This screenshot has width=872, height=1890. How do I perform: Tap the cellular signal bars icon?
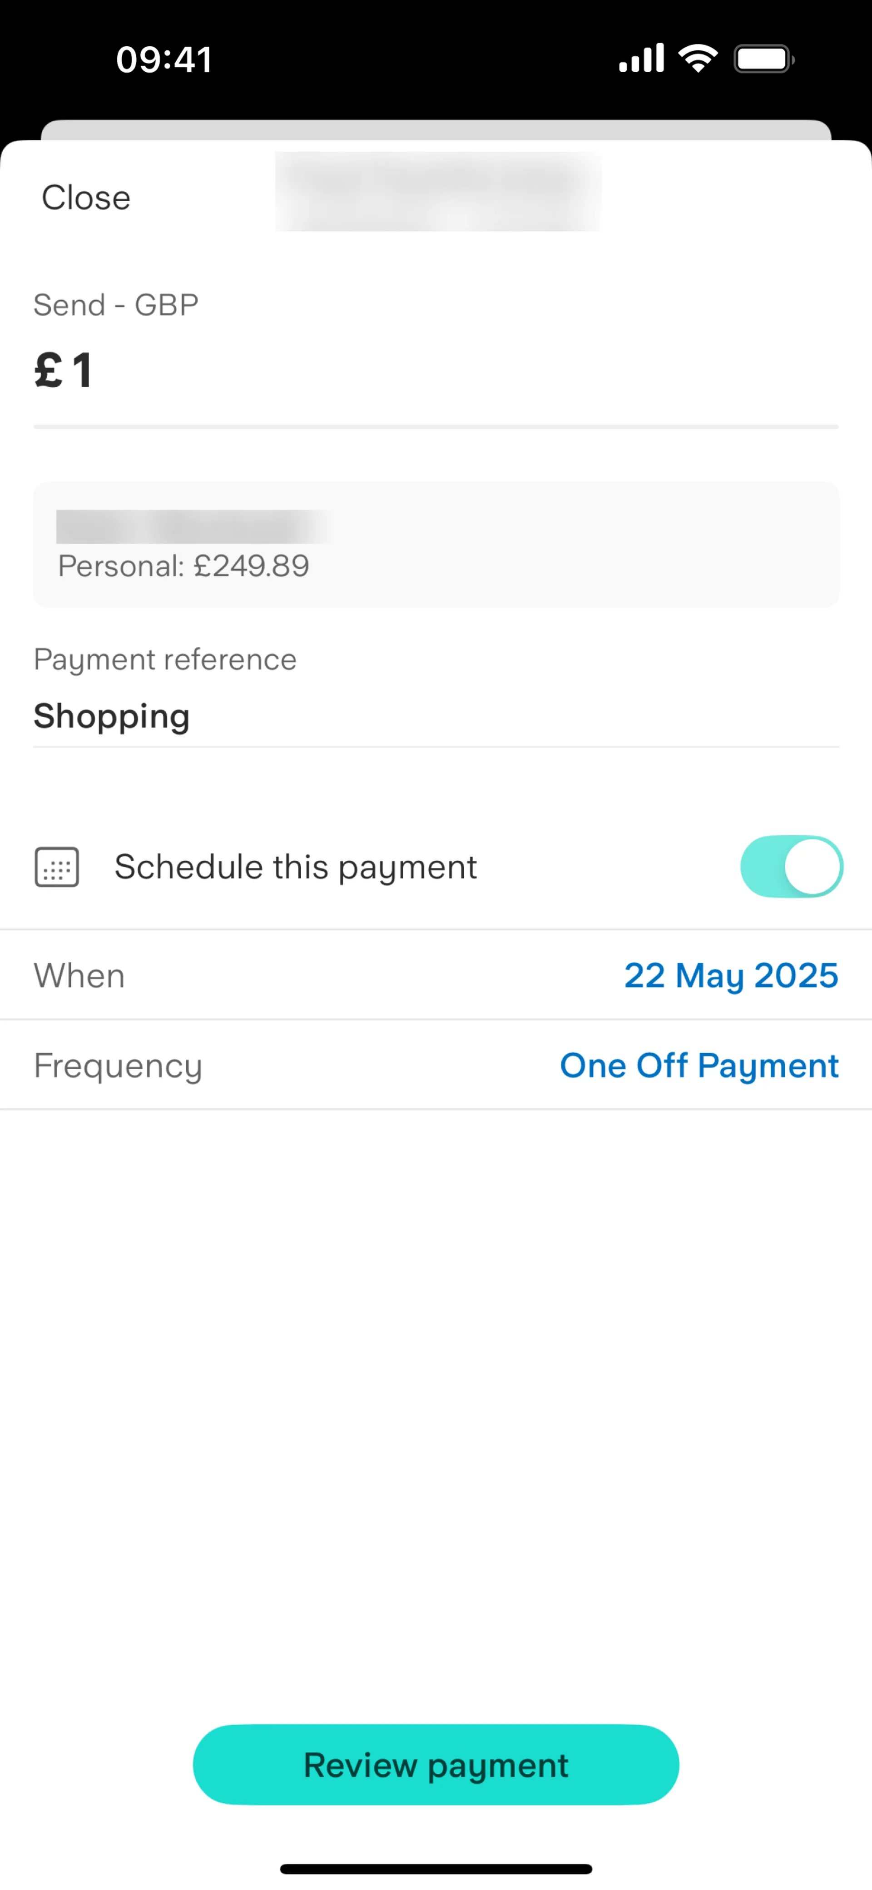click(641, 58)
